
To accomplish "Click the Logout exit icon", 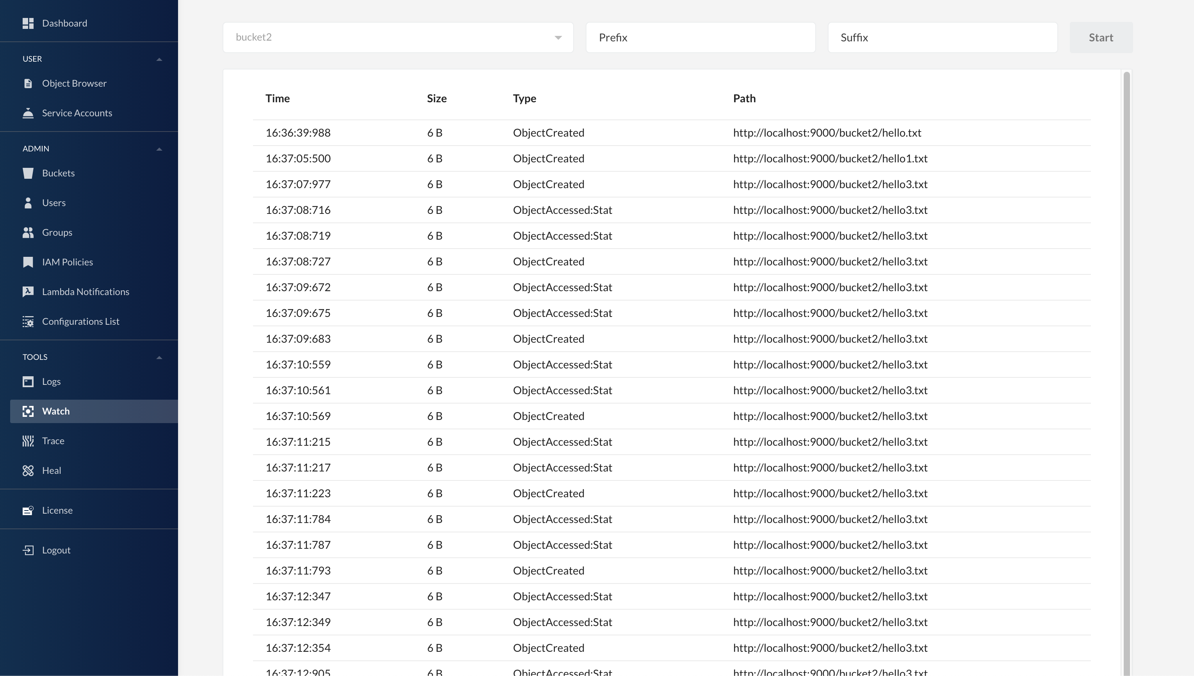I will pyautogui.click(x=28, y=550).
